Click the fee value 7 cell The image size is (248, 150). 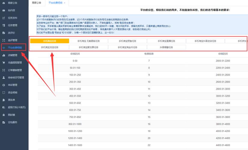149,61
